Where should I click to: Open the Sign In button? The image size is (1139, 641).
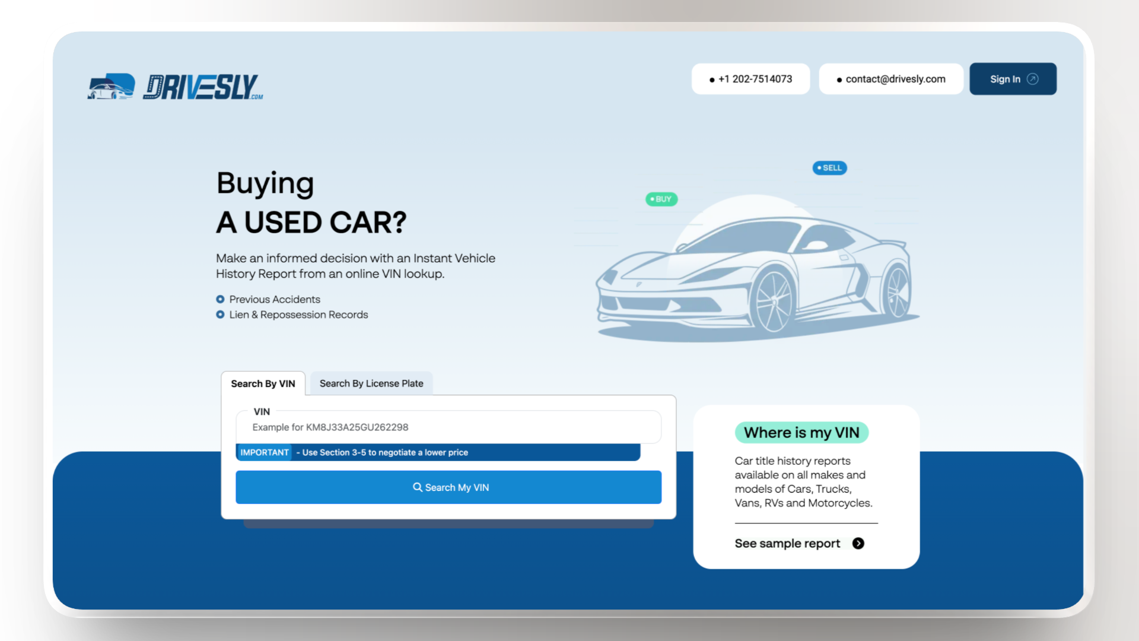point(1013,79)
